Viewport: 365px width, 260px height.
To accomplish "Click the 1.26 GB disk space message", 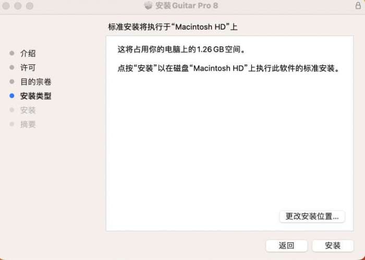I will pos(181,49).
